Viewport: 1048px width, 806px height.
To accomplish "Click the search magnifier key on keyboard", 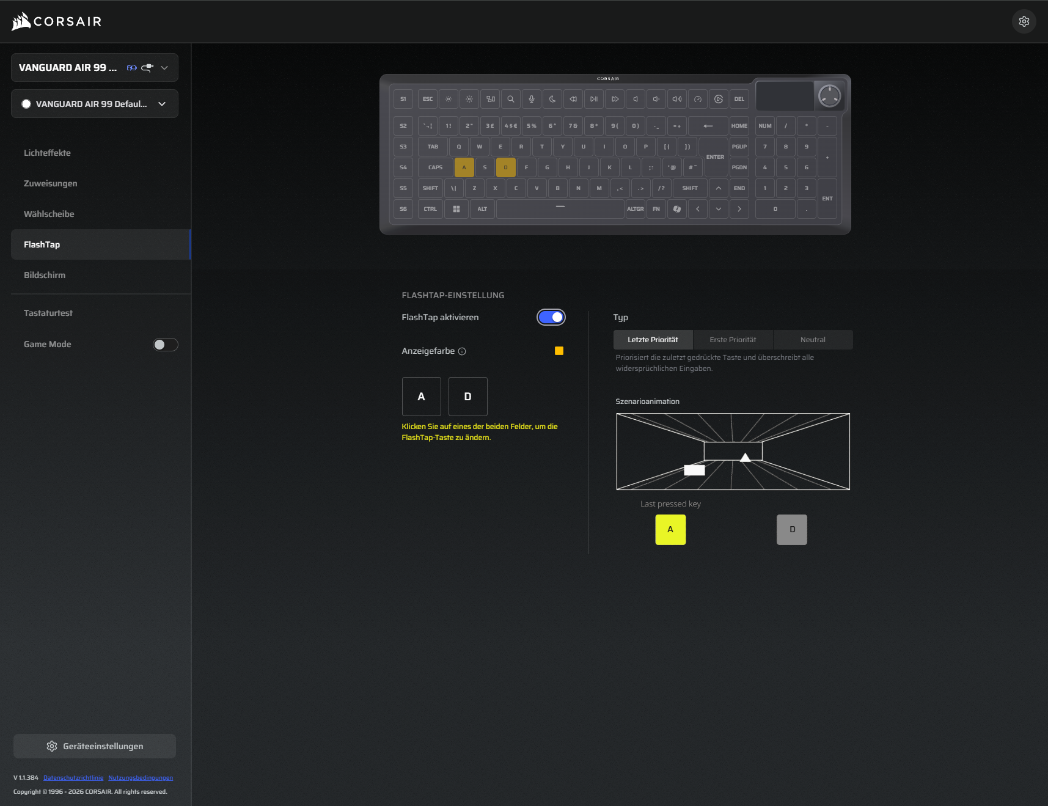I will point(511,99).
